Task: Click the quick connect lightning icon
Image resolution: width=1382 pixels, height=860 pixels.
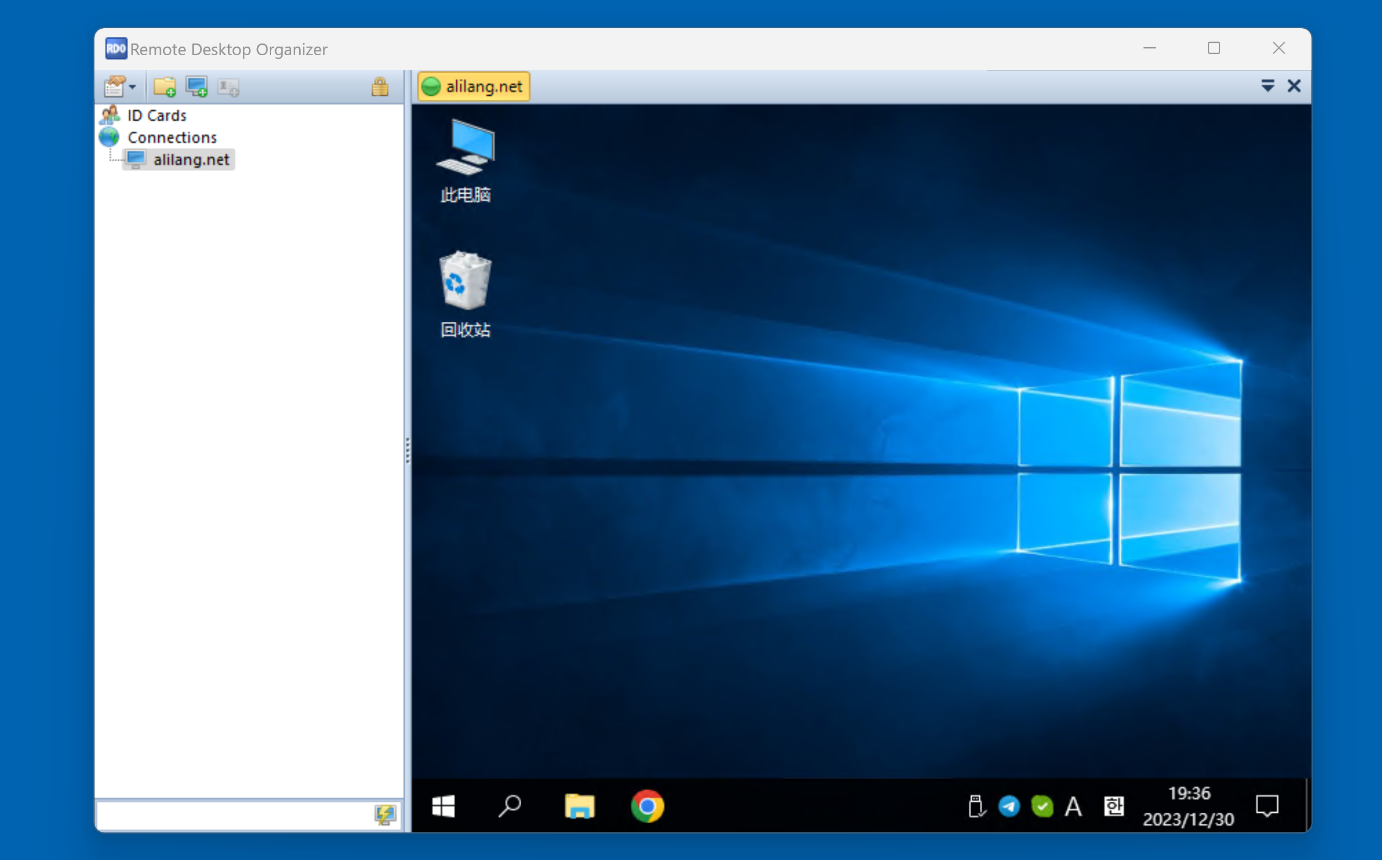Action: [x=385, y=815]
